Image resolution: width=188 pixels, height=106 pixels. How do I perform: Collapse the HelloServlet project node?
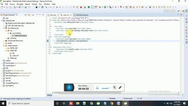pyautogui.click(x=2, y=21)
